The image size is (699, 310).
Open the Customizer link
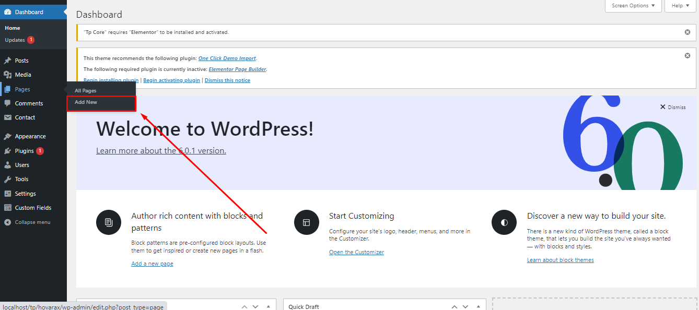tap(356, 252)
